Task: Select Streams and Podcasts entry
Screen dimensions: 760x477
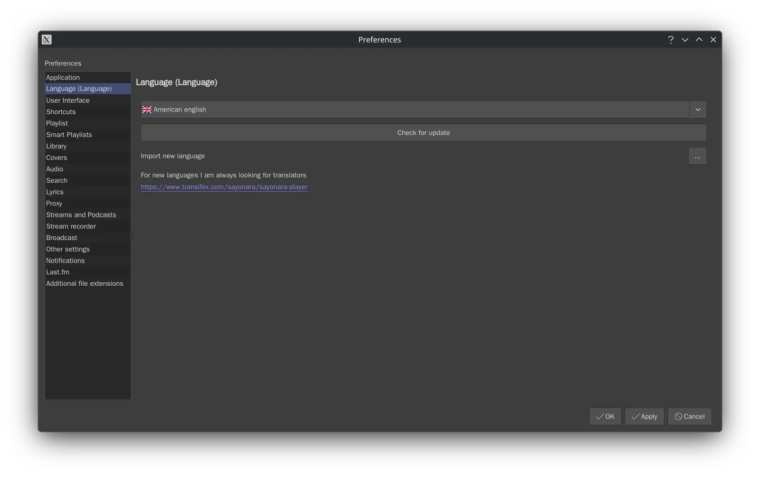Action: 88,215
